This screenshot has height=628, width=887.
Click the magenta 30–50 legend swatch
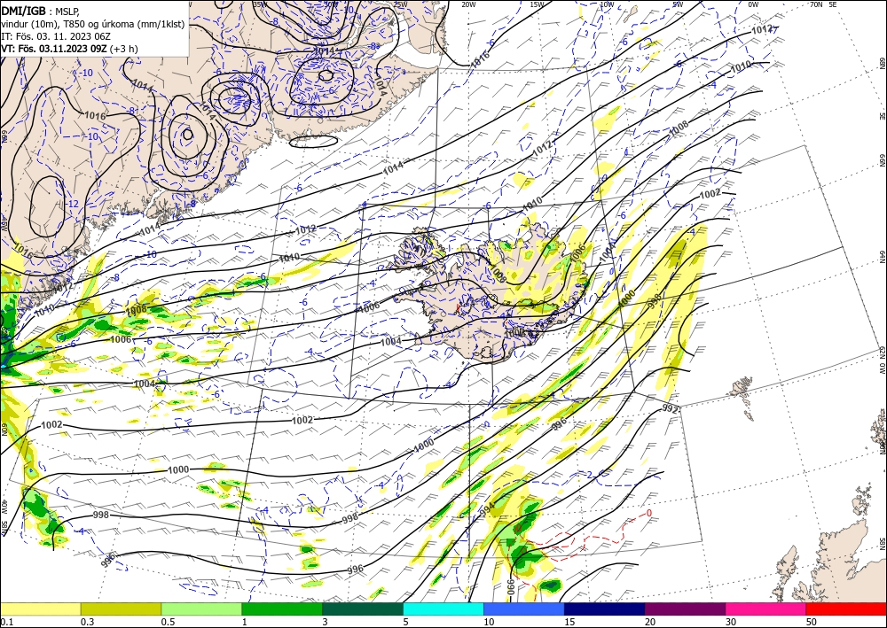[766, 609]
